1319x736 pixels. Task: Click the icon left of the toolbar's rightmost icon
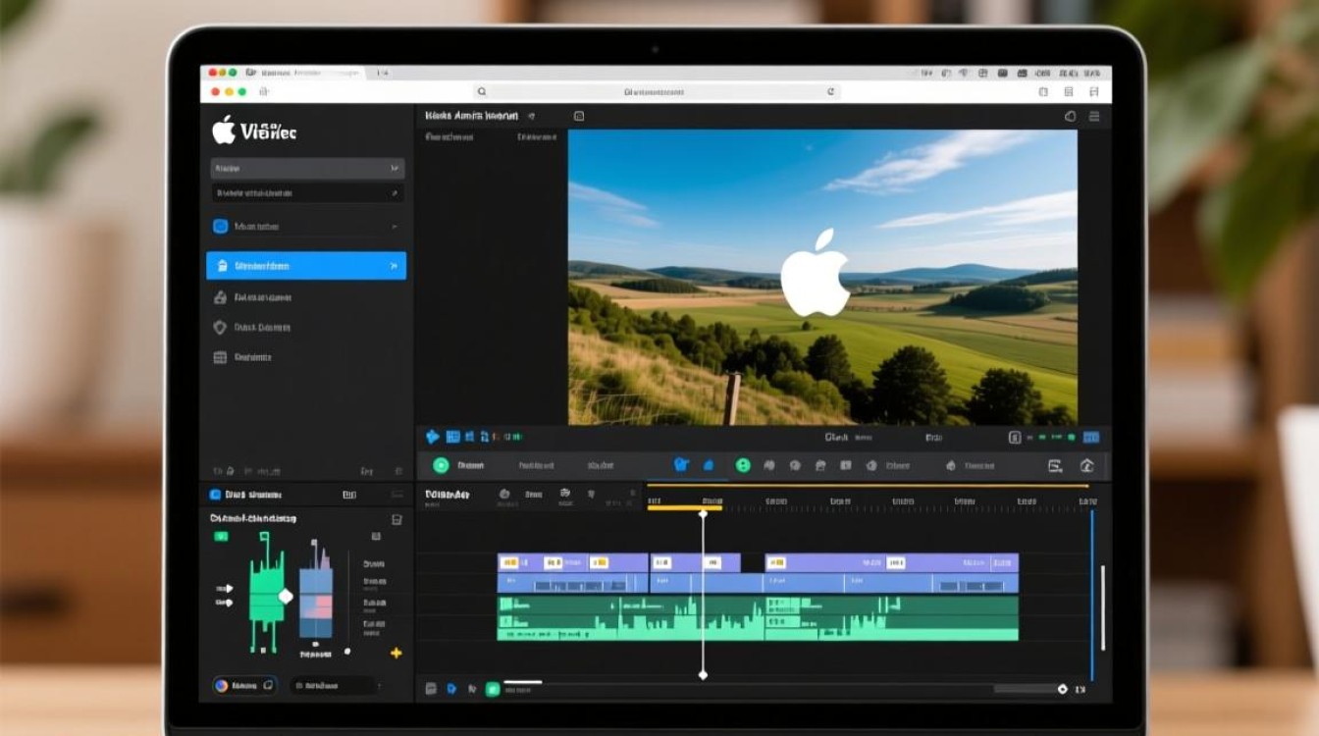click(x=1055, y=466)
